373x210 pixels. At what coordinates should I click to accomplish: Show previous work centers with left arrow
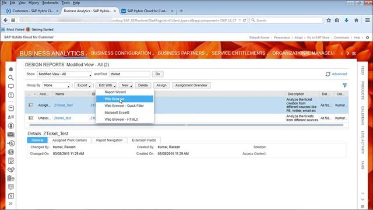[342, 53]
